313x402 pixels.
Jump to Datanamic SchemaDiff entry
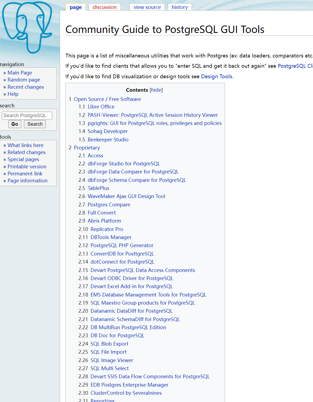(135, 319)
